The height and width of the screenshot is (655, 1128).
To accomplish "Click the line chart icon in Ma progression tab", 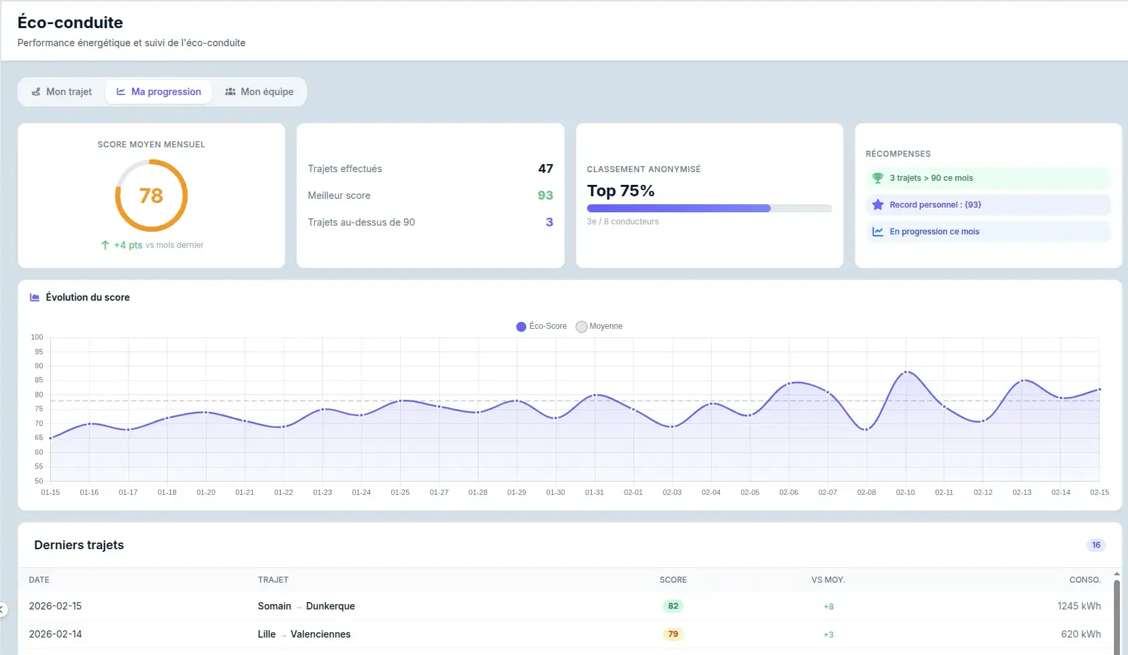I will (x=121, y=92).
